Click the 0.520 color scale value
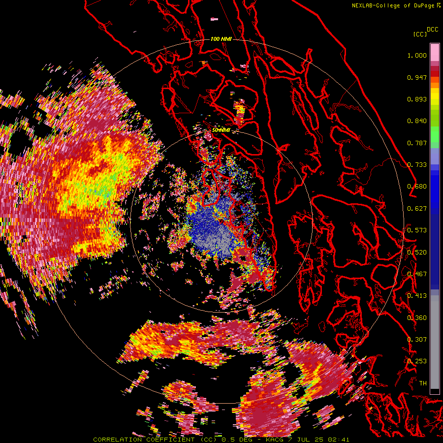This screenshot has width=443, height=443. pyautogui.click(x=417, y=253)
